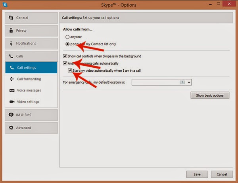Close the Skype Options window
238x183 pixels.
(x=229, y=4)
